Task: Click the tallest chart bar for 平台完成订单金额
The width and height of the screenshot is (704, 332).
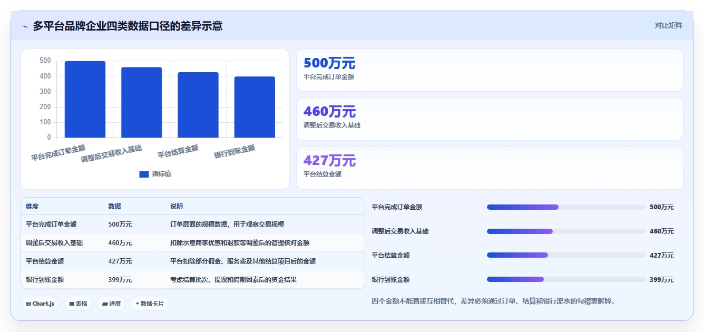Action: pos(85,100)
